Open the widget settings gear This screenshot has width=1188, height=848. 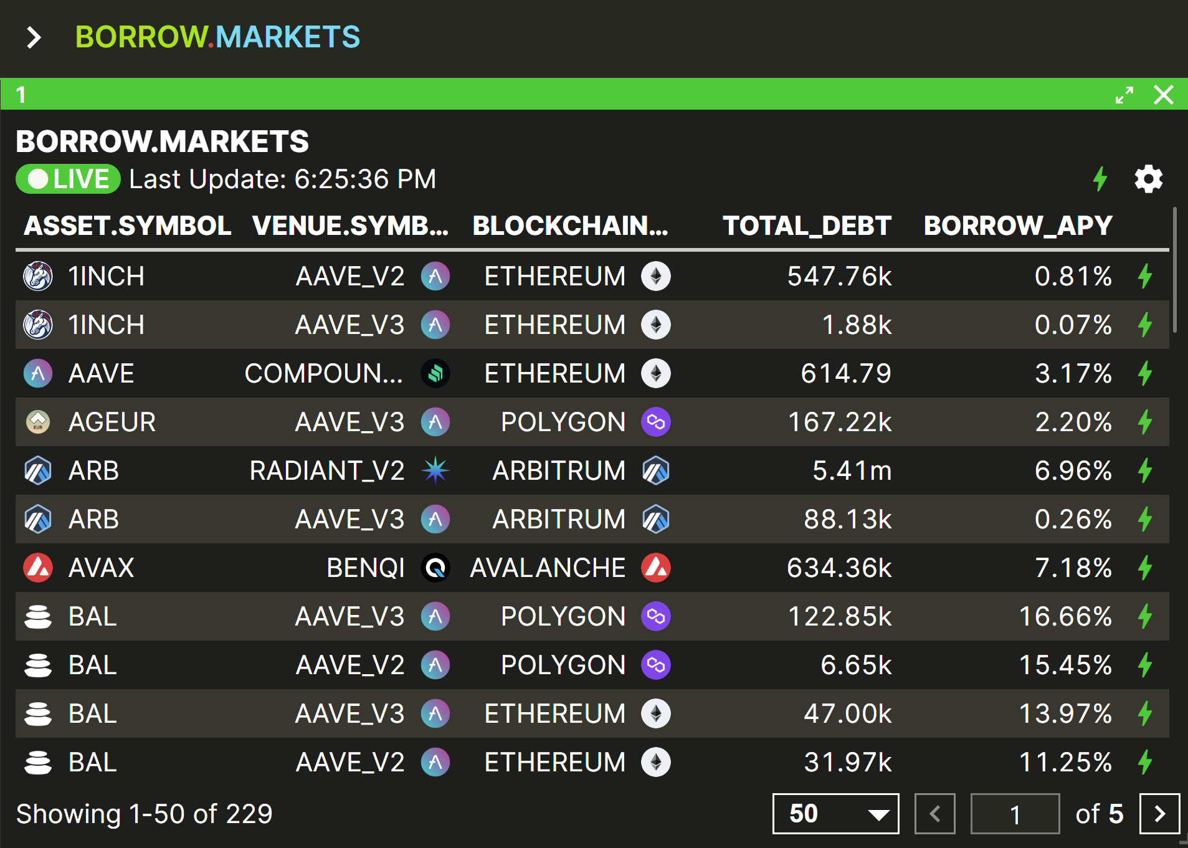click(1148, 179)
